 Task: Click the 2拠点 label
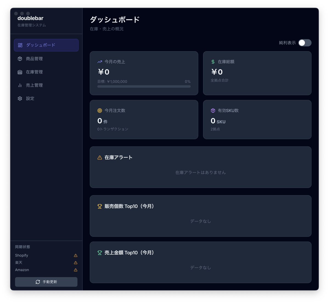[215, 129]
